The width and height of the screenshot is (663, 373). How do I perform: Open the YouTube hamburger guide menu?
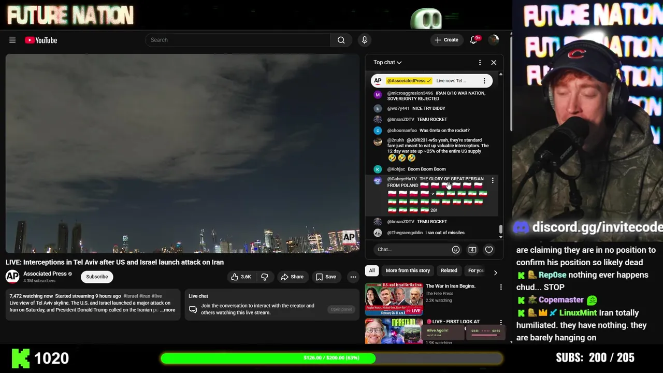[x=12, y=40]
